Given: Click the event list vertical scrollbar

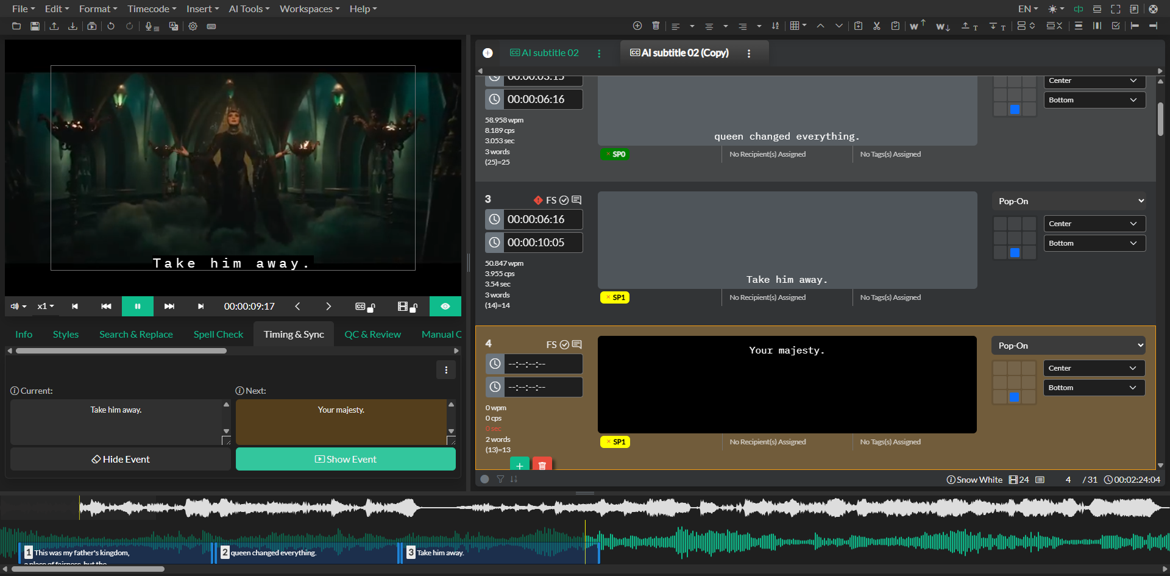Looking at the screenshot, I should (1160, 119).
